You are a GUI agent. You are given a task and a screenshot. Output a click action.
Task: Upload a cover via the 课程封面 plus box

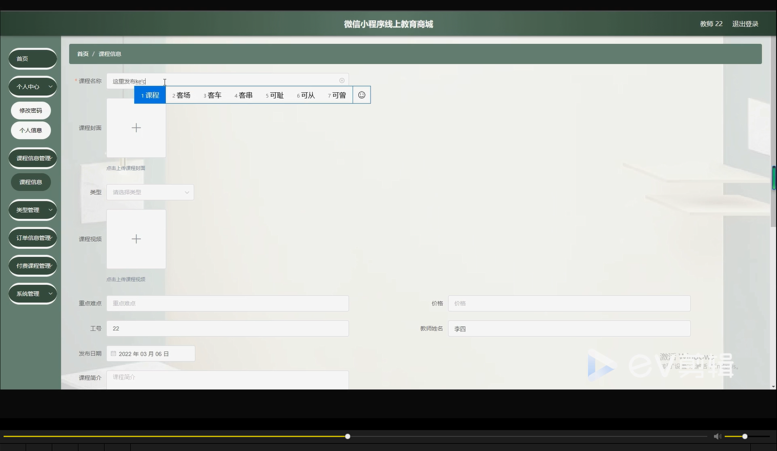[x=136, y=128]
